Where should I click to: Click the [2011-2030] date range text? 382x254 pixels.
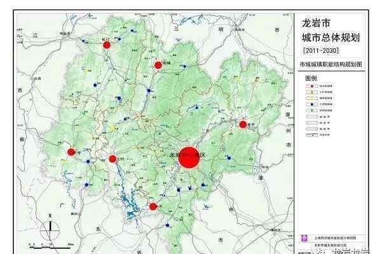pos(321,50)
